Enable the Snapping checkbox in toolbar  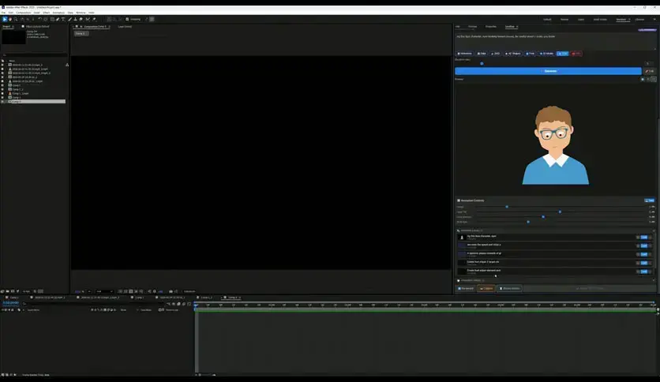[127, 19]
